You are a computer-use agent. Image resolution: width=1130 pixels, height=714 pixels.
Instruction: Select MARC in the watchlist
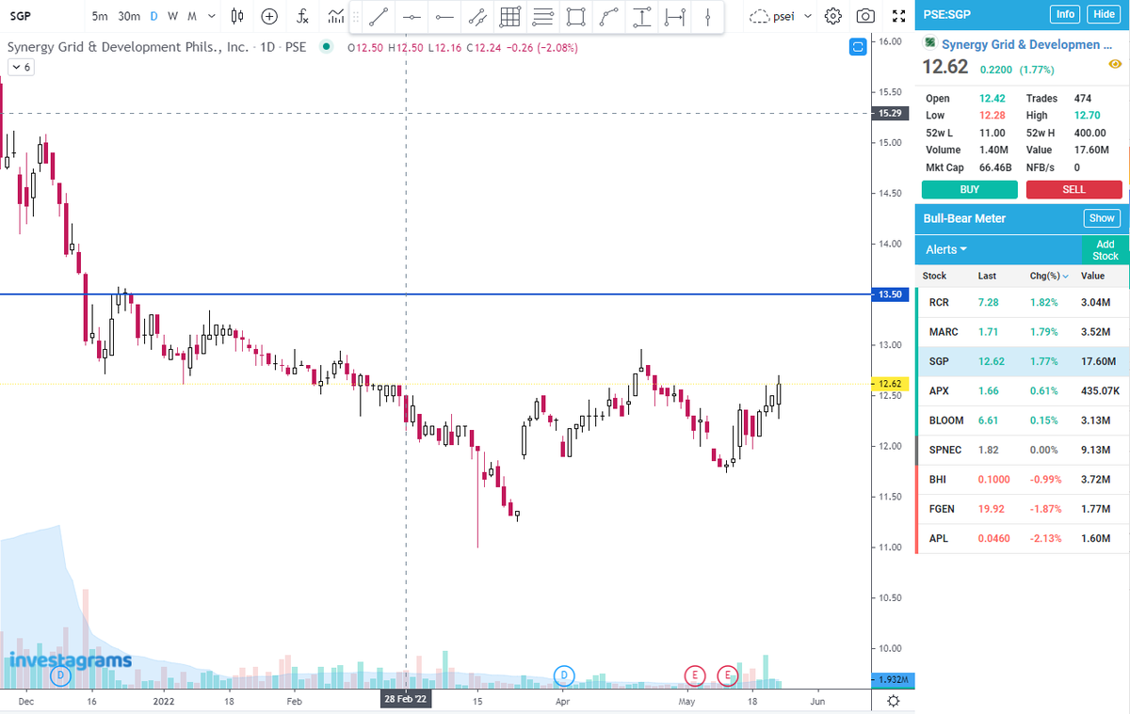point(1022,332)
